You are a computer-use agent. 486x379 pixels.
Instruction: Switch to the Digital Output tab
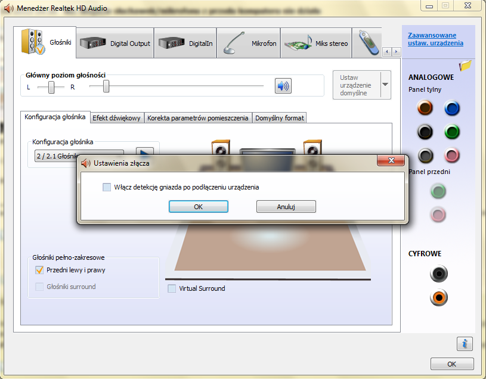(x=115, y=43)
